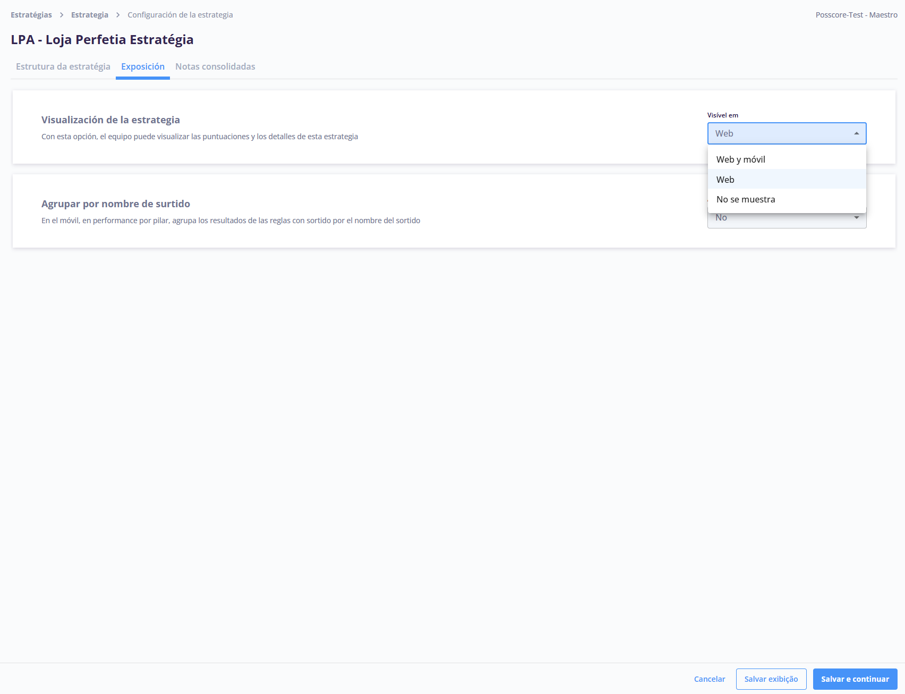The height and width of the screenshot is (694, 905).
Task: Click the Visível em field showing Web
Action: point(781,133)
